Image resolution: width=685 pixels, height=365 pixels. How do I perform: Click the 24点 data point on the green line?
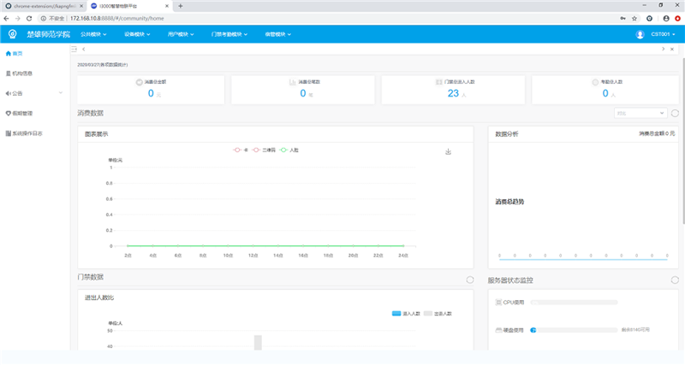[403, 246]
